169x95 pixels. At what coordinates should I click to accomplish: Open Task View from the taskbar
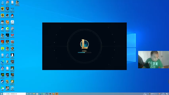[31, 94]
